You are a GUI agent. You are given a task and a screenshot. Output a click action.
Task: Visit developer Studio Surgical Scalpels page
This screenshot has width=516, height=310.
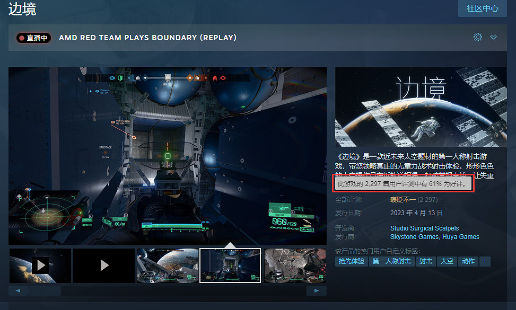(x=424, y=228)
